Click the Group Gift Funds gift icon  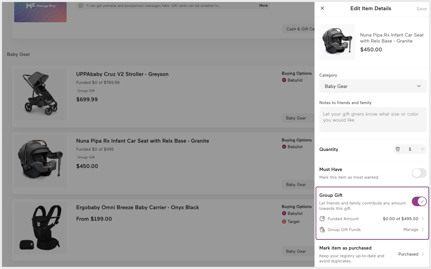(322, 230)
